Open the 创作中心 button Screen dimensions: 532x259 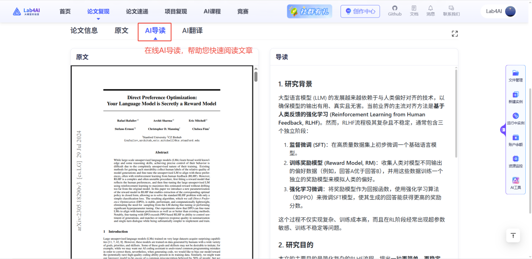(360, 11)
